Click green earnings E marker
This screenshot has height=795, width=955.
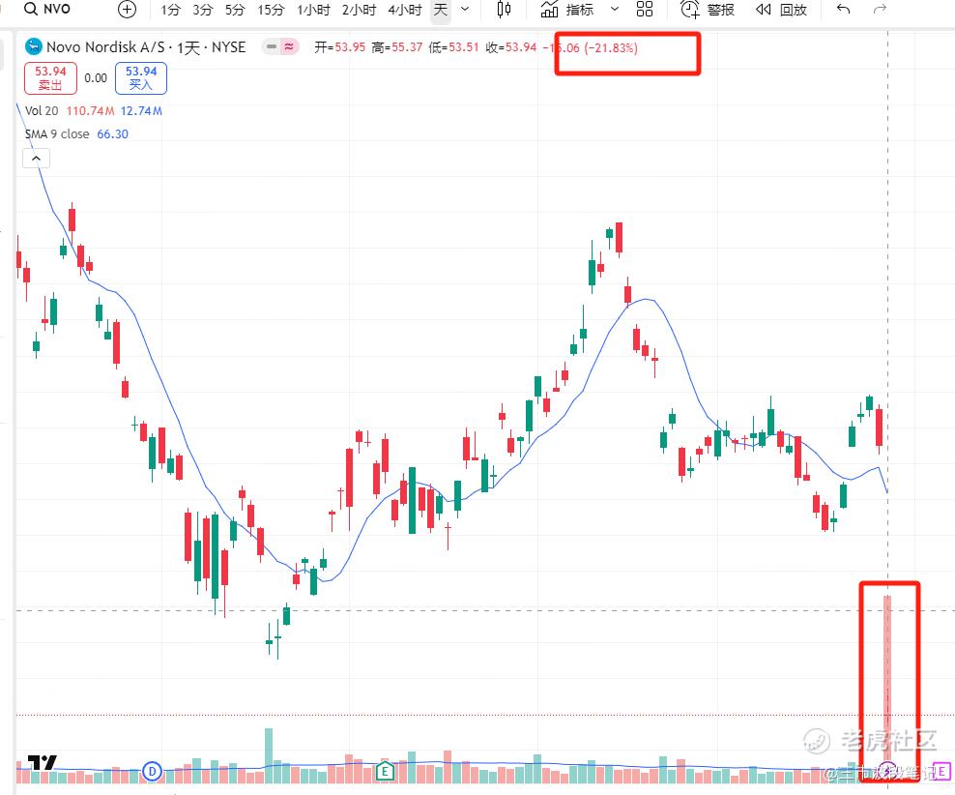pos(385,772)
